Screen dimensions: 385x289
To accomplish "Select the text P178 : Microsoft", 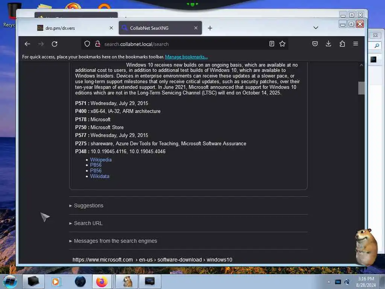I will (x=93, y=119).
